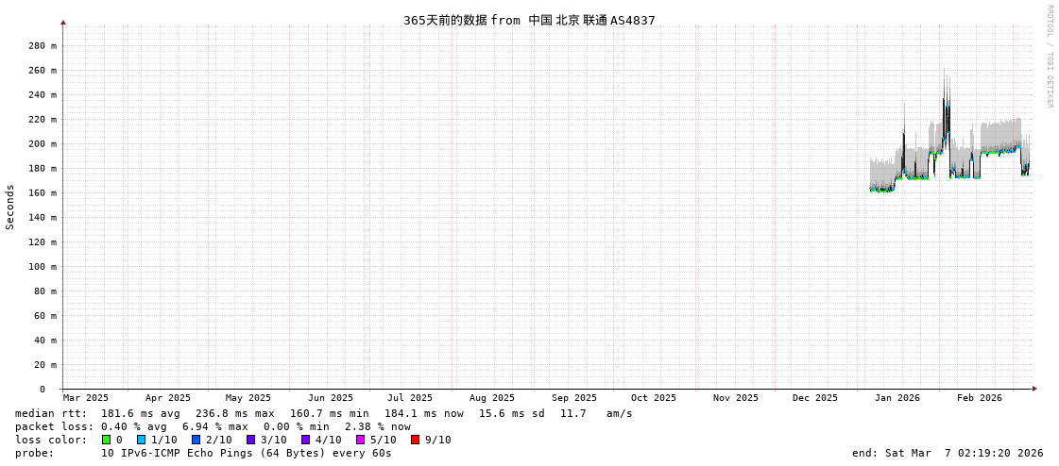1059x466 pixels.
Task: Click the median rtt statistics line
Action: click(x=323, y=413)
